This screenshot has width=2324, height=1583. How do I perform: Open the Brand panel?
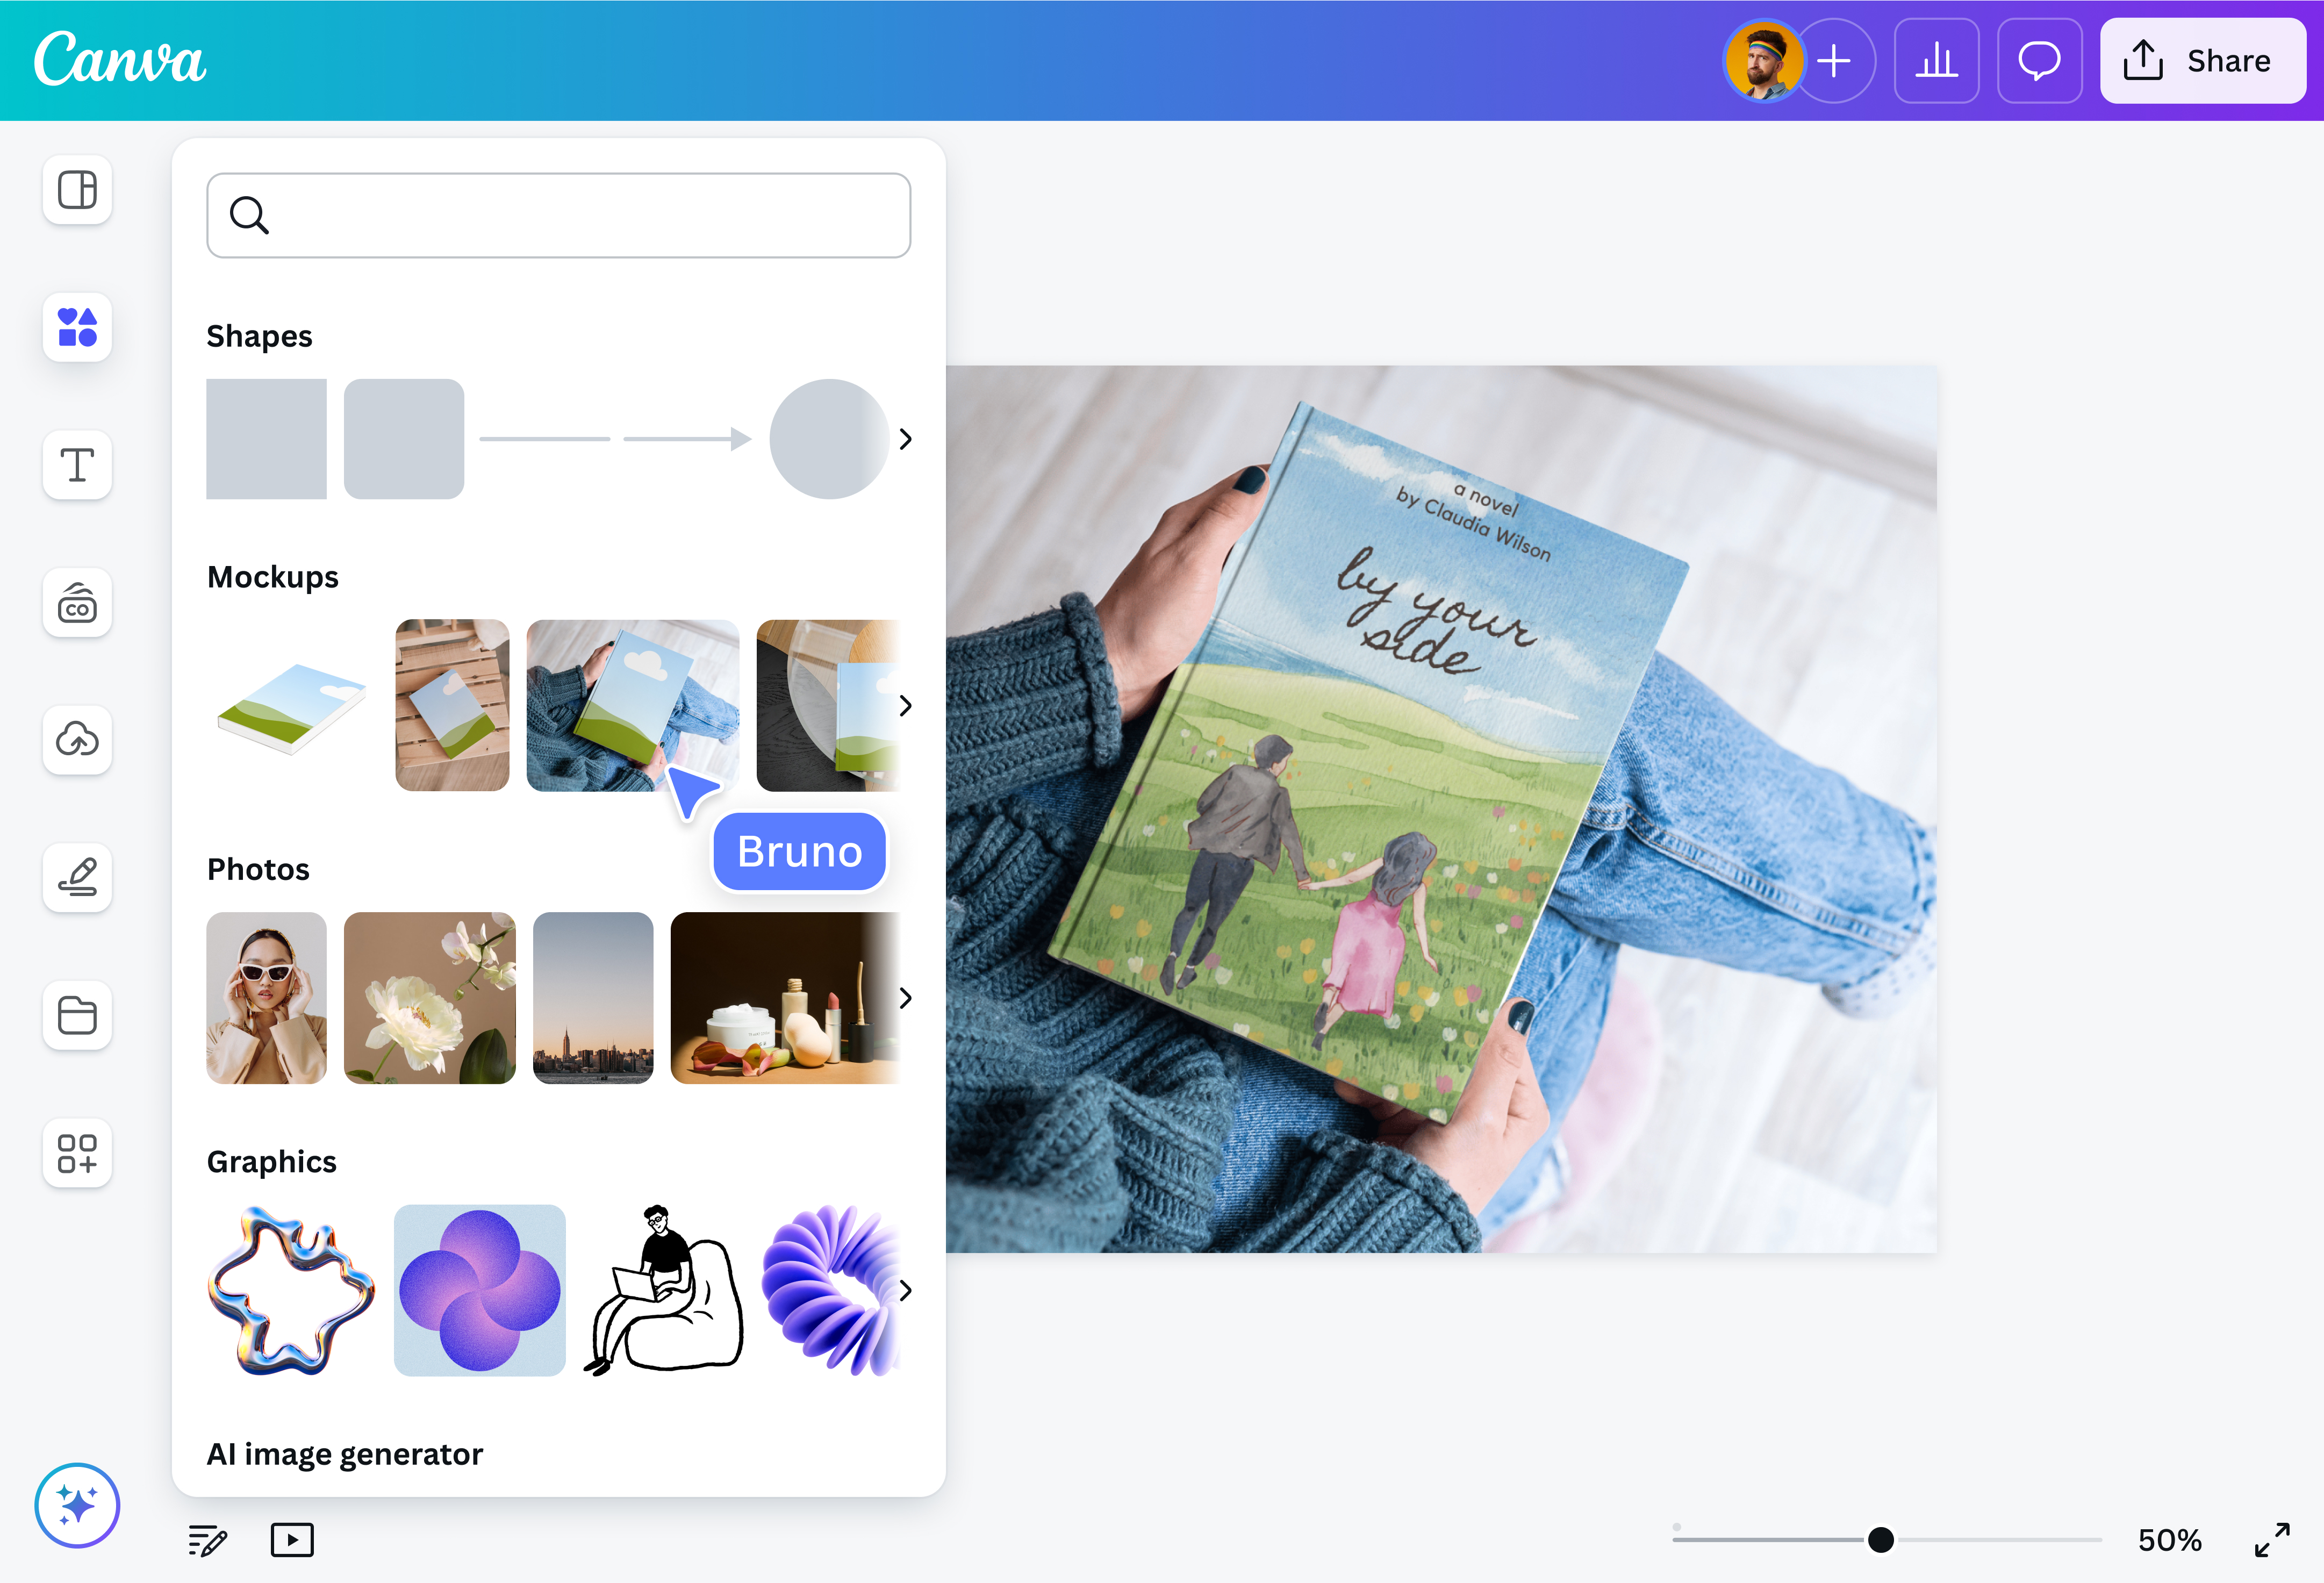pos(77,603)
